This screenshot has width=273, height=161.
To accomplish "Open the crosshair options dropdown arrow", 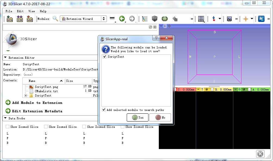I will click(252, 18).
